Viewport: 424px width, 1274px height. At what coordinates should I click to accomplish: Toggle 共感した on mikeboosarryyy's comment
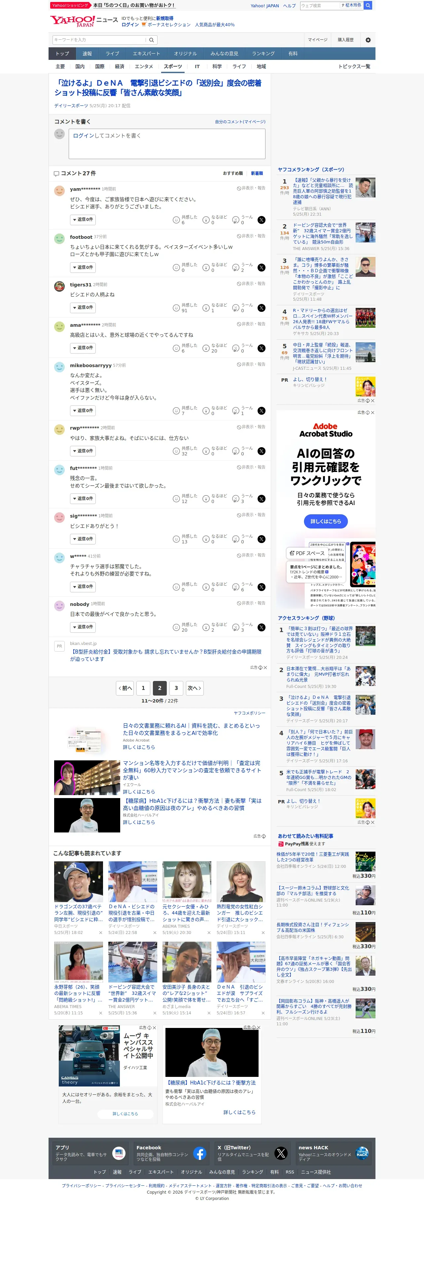[x=185, y=410]
